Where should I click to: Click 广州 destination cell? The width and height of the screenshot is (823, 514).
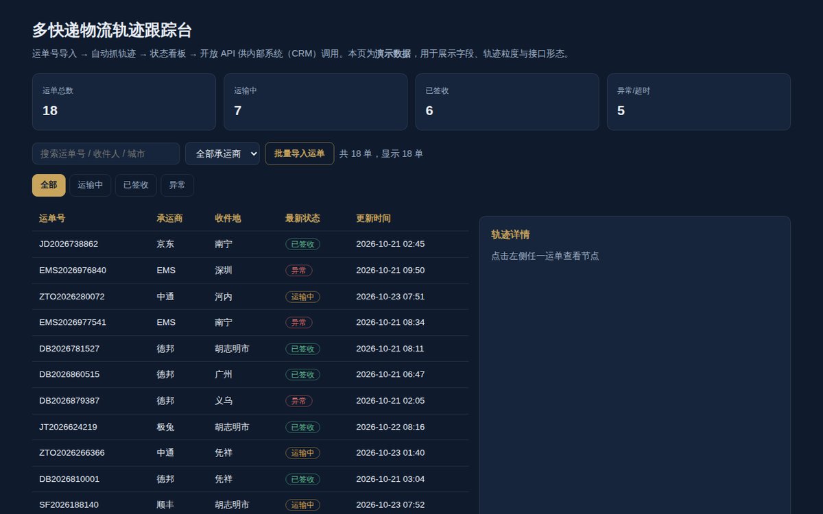point(224,374)
